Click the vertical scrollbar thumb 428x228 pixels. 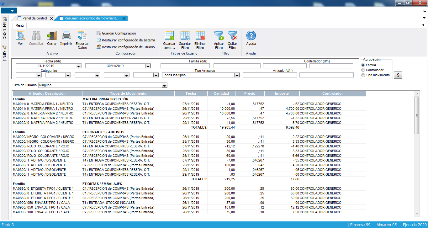coord(417,115)
